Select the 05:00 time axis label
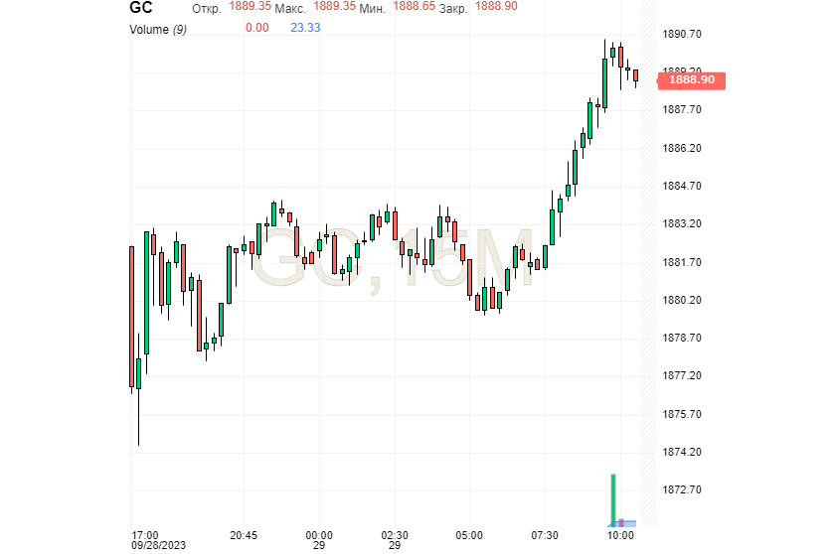Screen dimensions: 838x554 470,534
